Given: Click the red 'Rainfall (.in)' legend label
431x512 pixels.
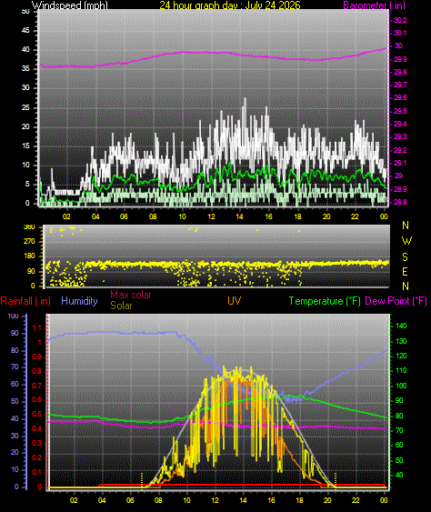Looking at the screenshot, I should [x=25, y=301].
